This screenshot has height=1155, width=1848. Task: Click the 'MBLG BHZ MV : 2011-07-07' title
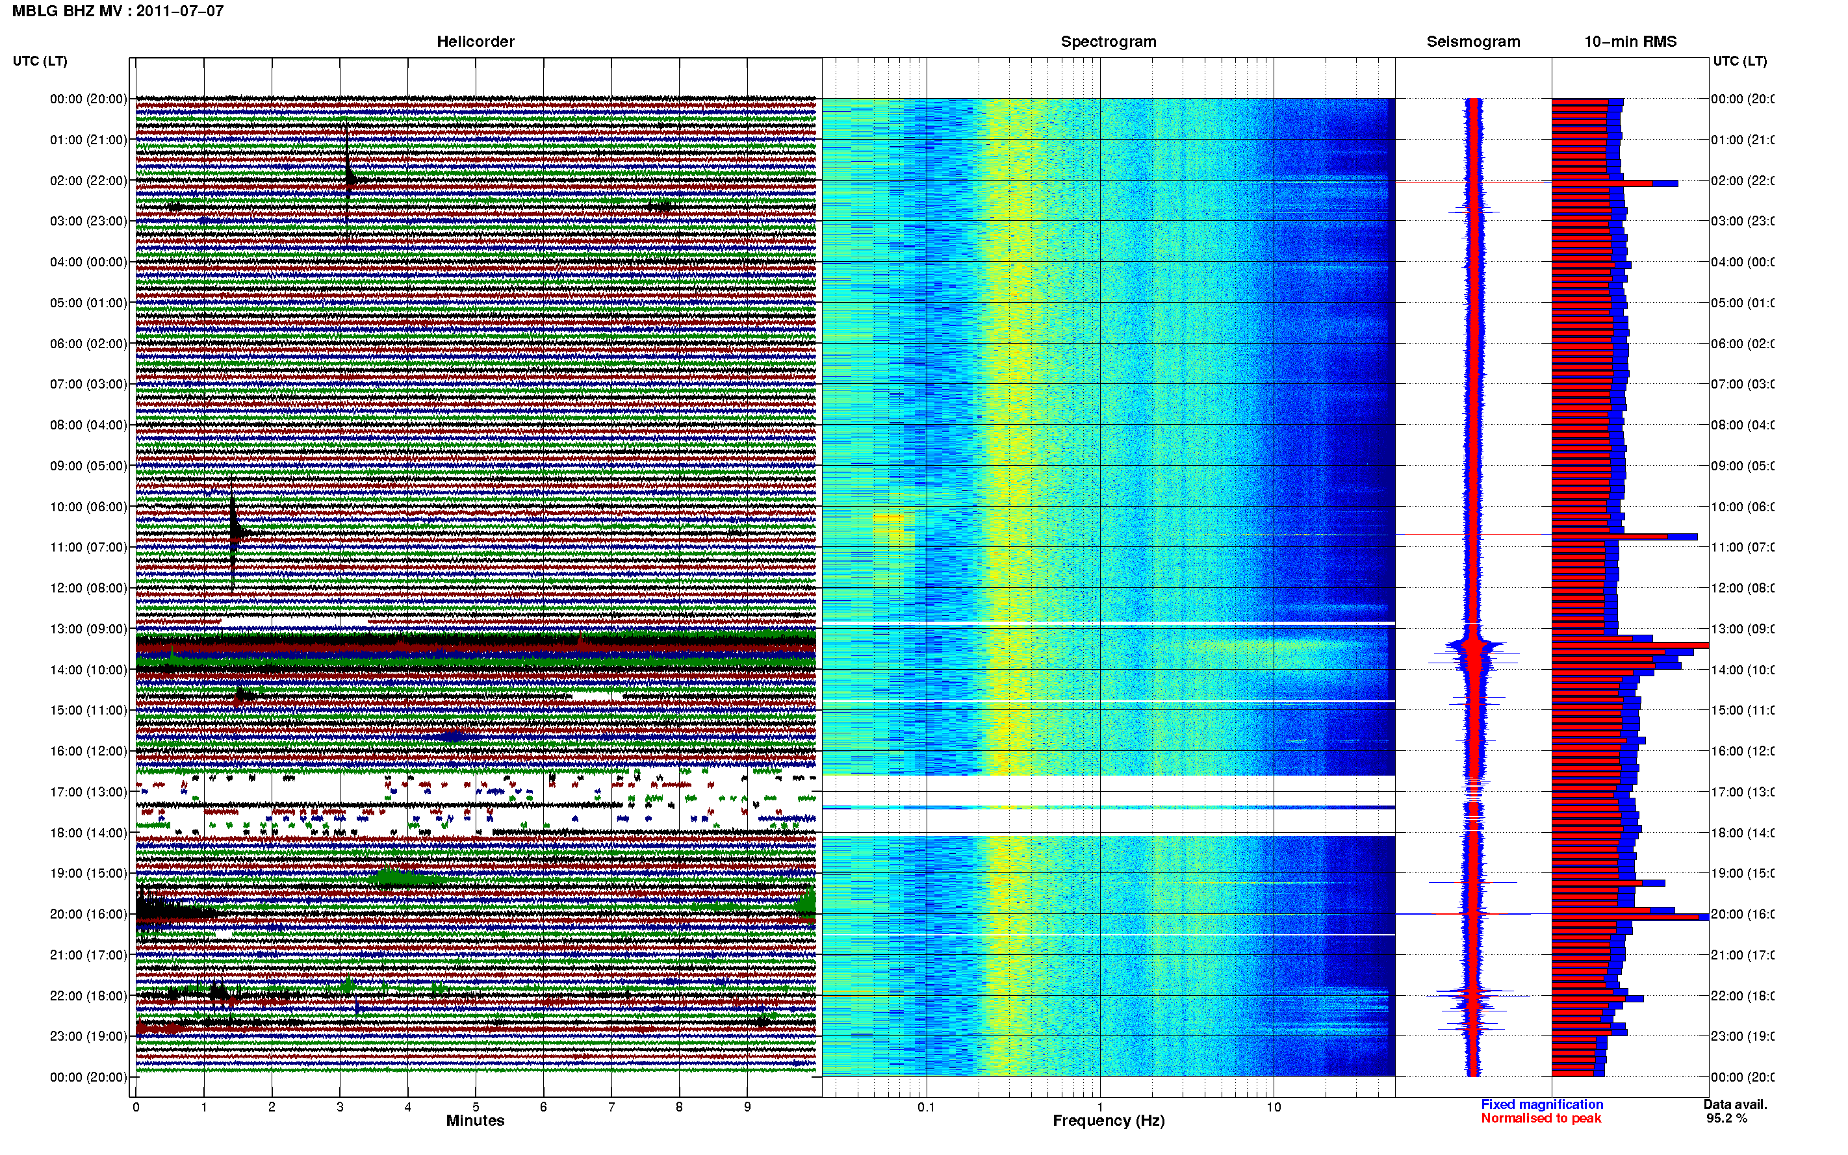point(118,10)
